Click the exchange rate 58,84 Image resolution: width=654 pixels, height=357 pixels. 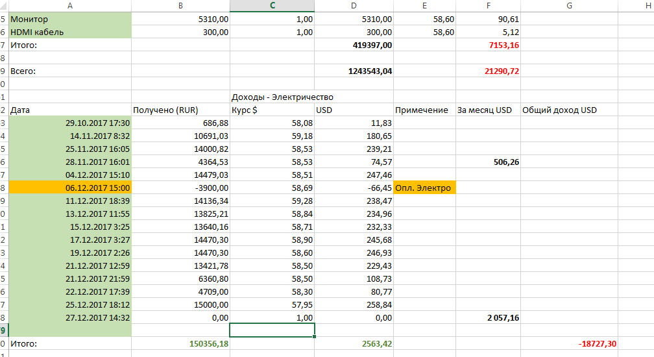302,214
